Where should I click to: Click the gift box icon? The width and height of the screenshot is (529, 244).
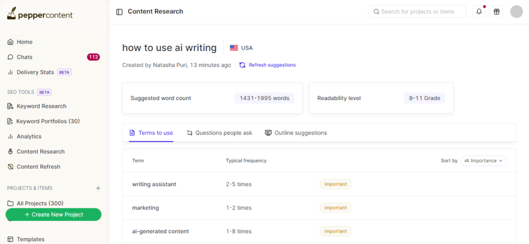[496, 12]
